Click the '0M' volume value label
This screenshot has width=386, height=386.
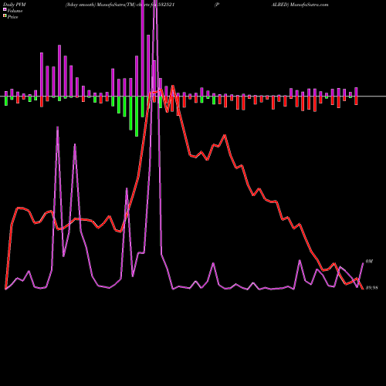pos(369,261)
